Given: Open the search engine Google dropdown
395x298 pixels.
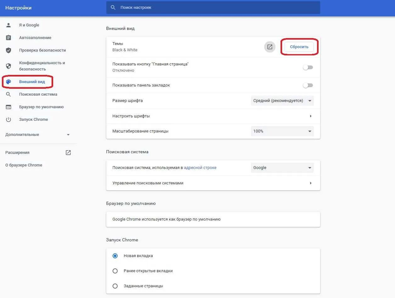Looking at the screenshot, I should tap(282, 168).
